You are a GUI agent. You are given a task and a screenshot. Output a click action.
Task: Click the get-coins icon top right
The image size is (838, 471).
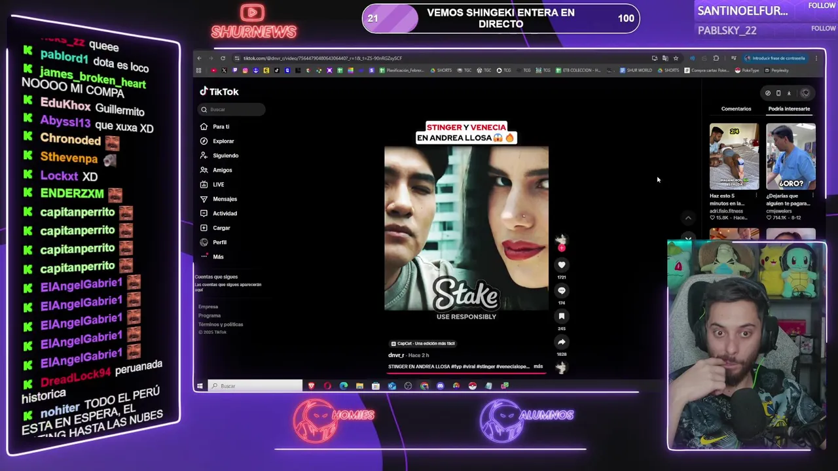pyautogui.click(x=768, y=93)
